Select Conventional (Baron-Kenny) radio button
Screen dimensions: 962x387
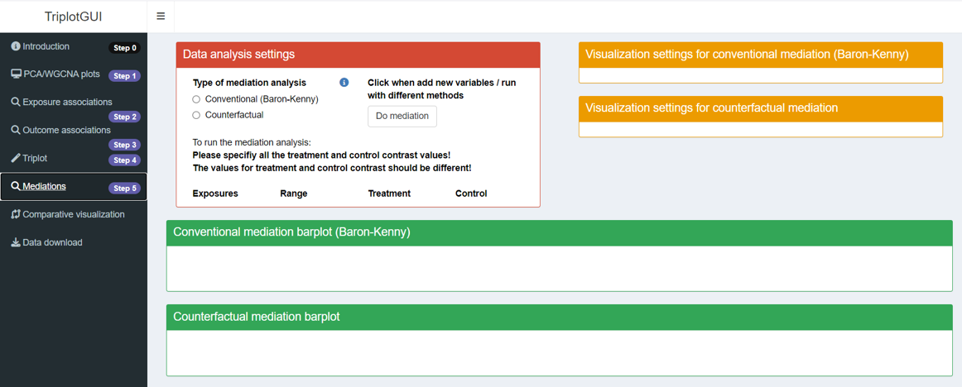[x=196, y=99]
